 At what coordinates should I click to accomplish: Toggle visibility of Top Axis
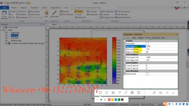point(6,38)
